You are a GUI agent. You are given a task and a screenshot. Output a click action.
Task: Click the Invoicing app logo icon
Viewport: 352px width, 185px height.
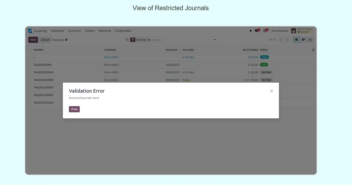tap(30, 31)
